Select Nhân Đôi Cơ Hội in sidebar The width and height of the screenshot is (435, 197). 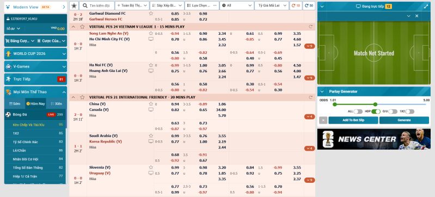tap(35, 159)
